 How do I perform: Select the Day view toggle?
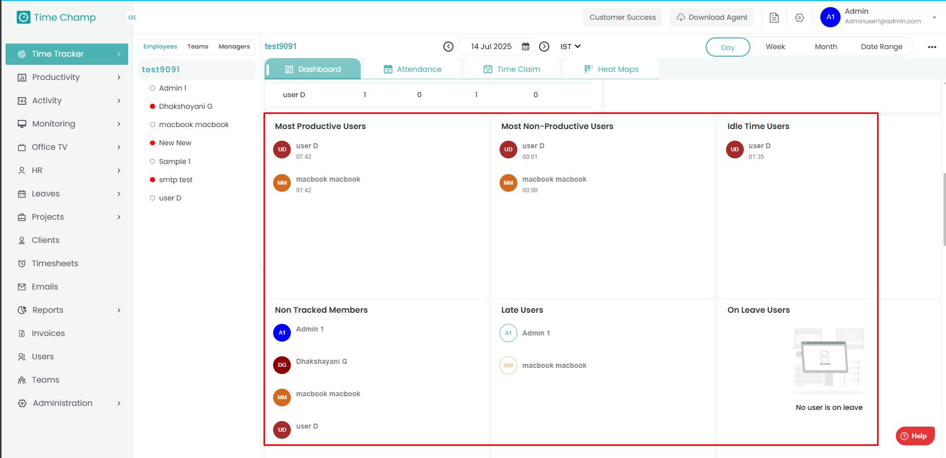[728, 47]
